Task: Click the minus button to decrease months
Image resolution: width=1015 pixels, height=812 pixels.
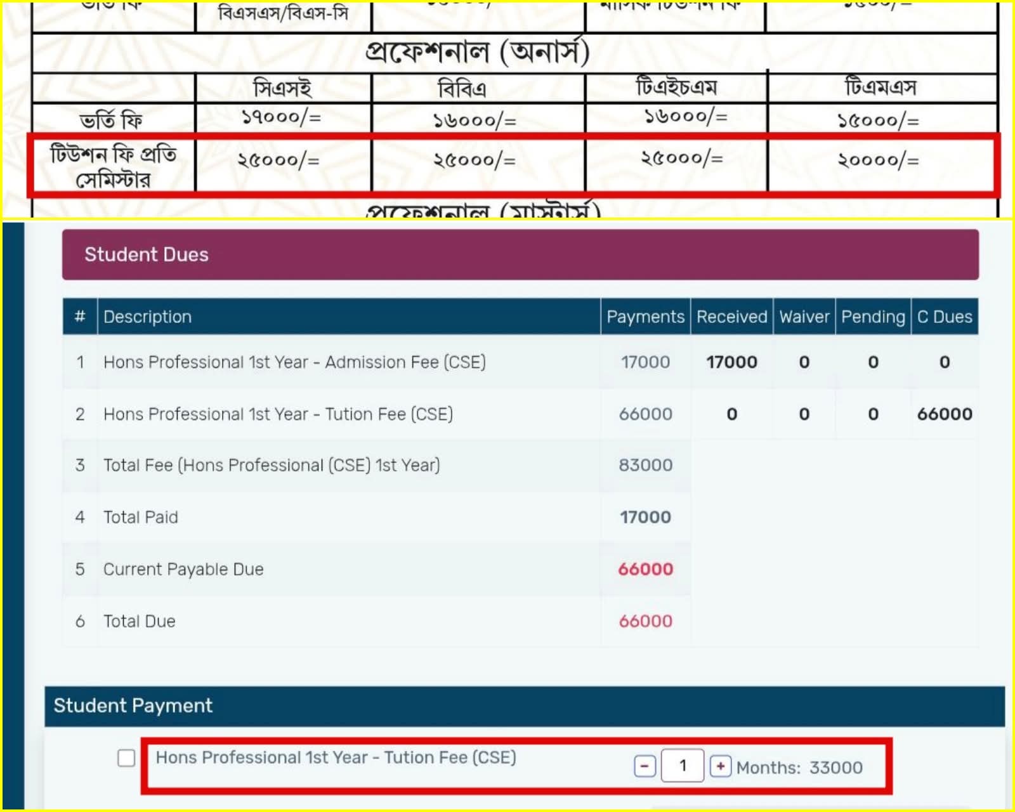Action: point(645,766)
